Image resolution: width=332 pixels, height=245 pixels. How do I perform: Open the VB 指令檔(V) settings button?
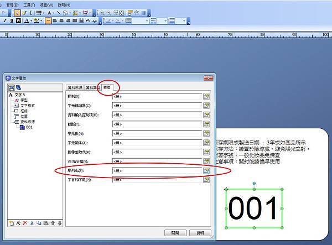[x=206, y=161]
